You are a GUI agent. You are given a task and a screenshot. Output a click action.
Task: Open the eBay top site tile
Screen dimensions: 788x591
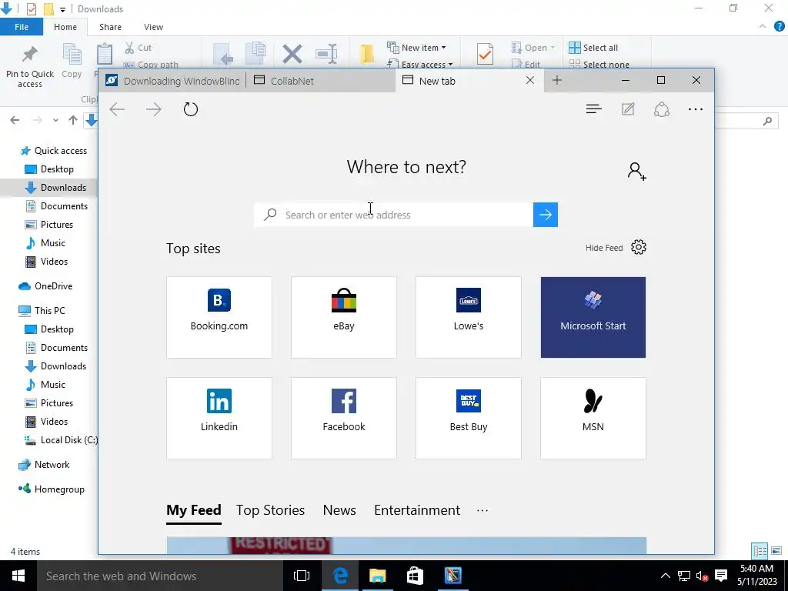(x=344, y=317)
